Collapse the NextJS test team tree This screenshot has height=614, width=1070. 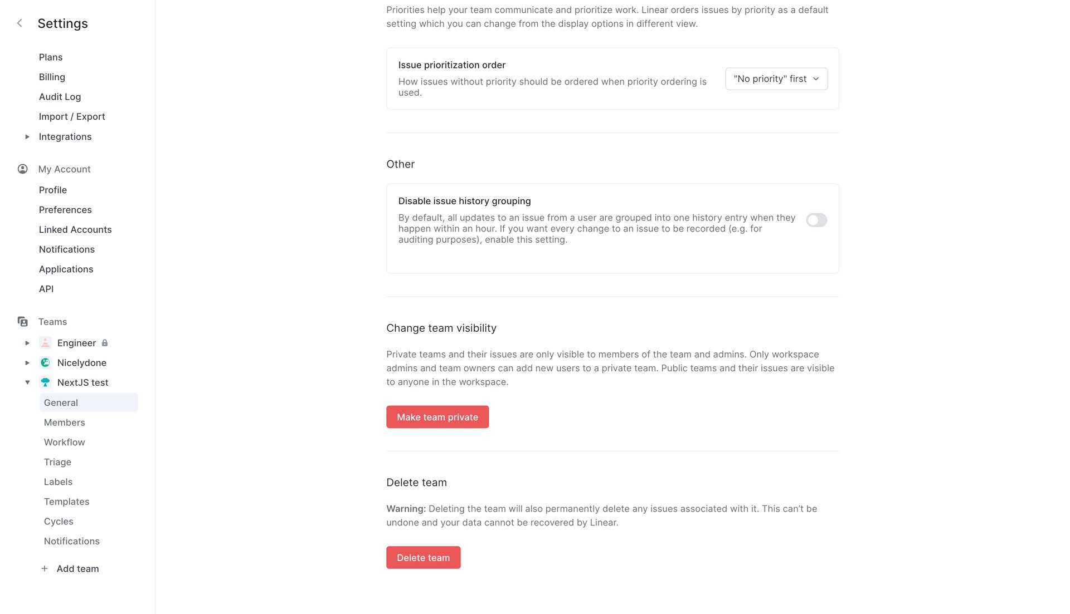tap(27, 382)
